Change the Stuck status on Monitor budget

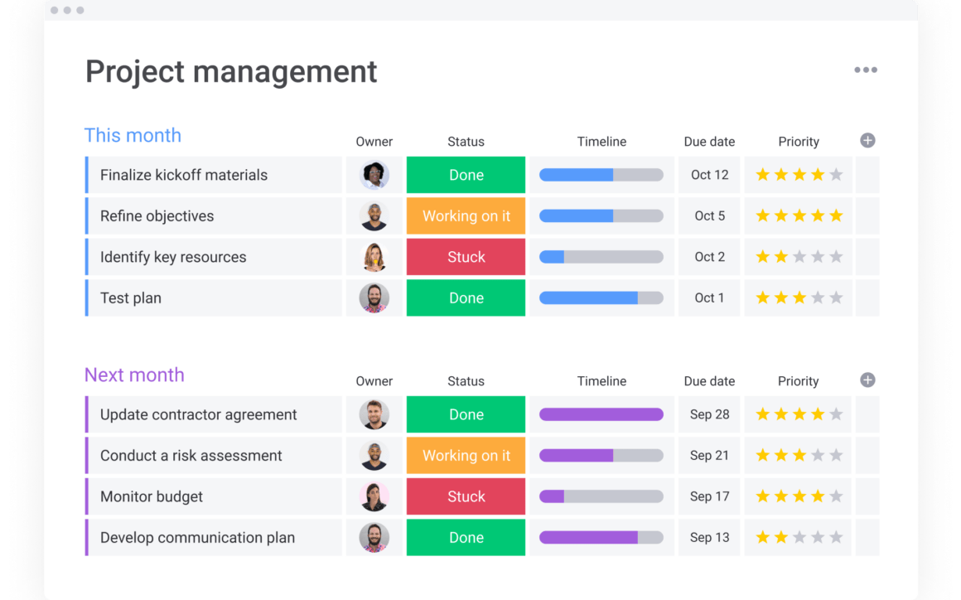(466, 496)
